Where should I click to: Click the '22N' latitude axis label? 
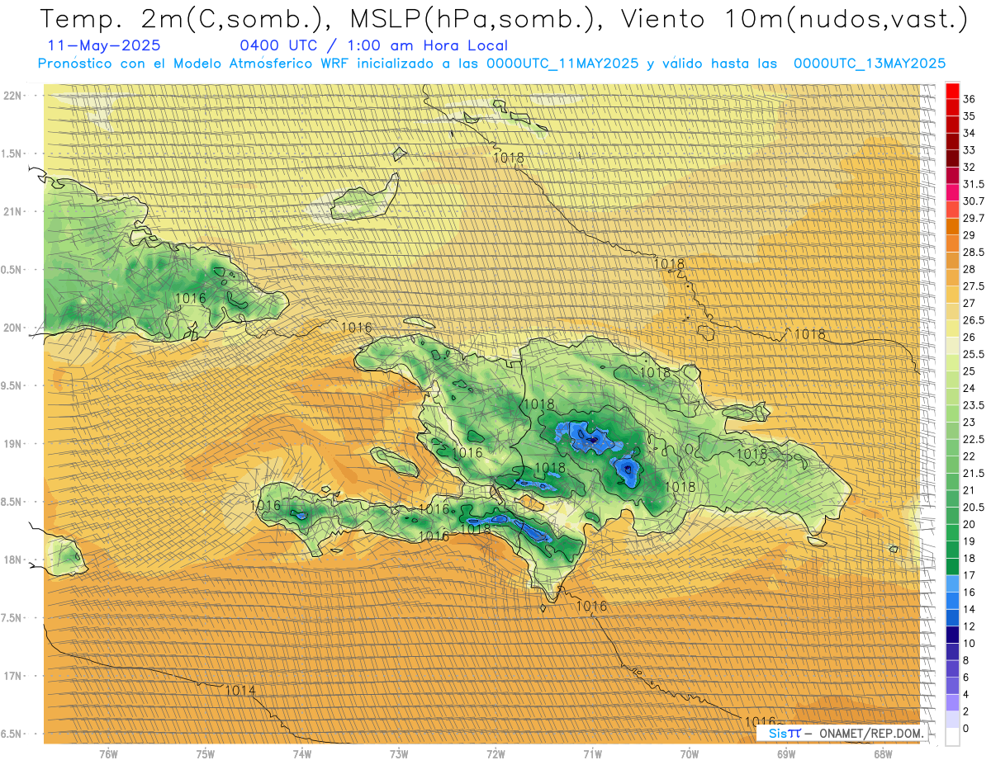click(x=13, y=96)
